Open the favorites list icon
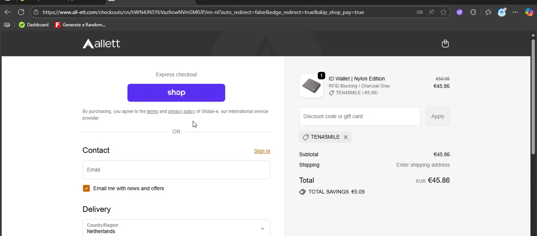 click(x=488, y=12)
